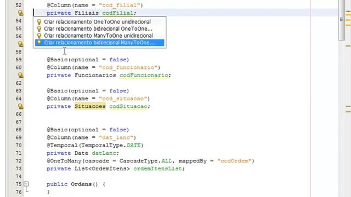Screen dimensions: 351x197
Task: Click the codSituacao field name
Action: [x=128, y=106]
